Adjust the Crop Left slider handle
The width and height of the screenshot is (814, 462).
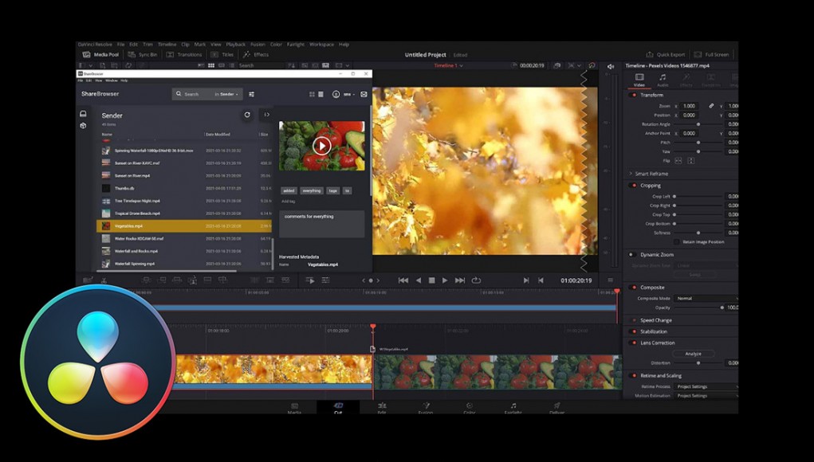pos(674,197)
